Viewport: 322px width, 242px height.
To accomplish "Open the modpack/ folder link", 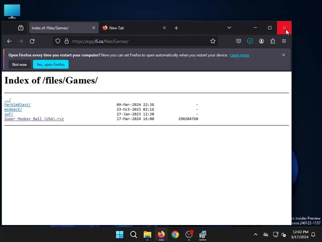I will click(x=13, y=109).
